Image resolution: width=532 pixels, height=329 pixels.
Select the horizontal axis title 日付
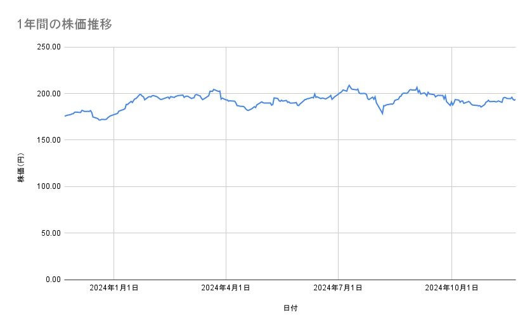pyautogui.click(x=290, y=308)
